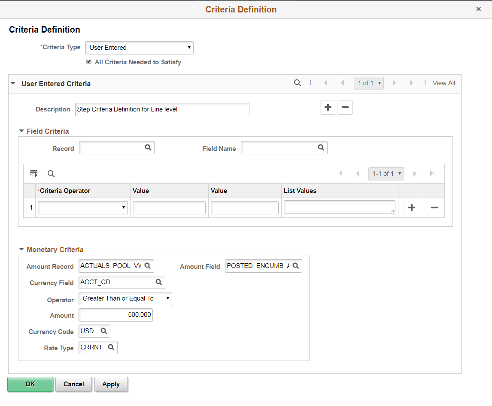This screenshot has width=492, height=406.
Task: Add a new criteria row with plus button
Action: [411, 208]
